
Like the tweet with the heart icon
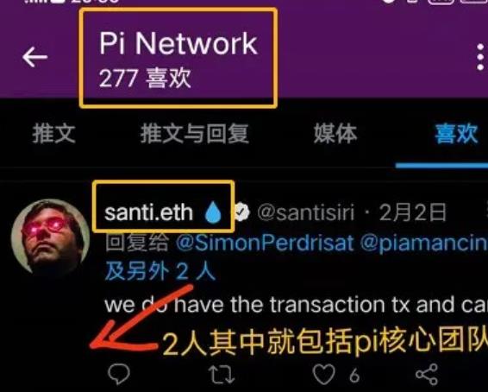coord(323,374)
